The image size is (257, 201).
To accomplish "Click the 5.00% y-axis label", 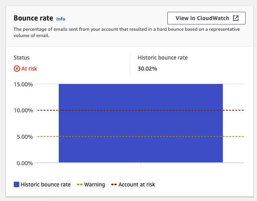I will pyautogui.click(x=24, y=137).
